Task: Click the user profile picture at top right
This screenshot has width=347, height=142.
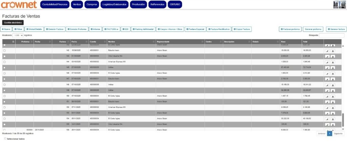Action: pyautogui.click(x=339, y=4)
